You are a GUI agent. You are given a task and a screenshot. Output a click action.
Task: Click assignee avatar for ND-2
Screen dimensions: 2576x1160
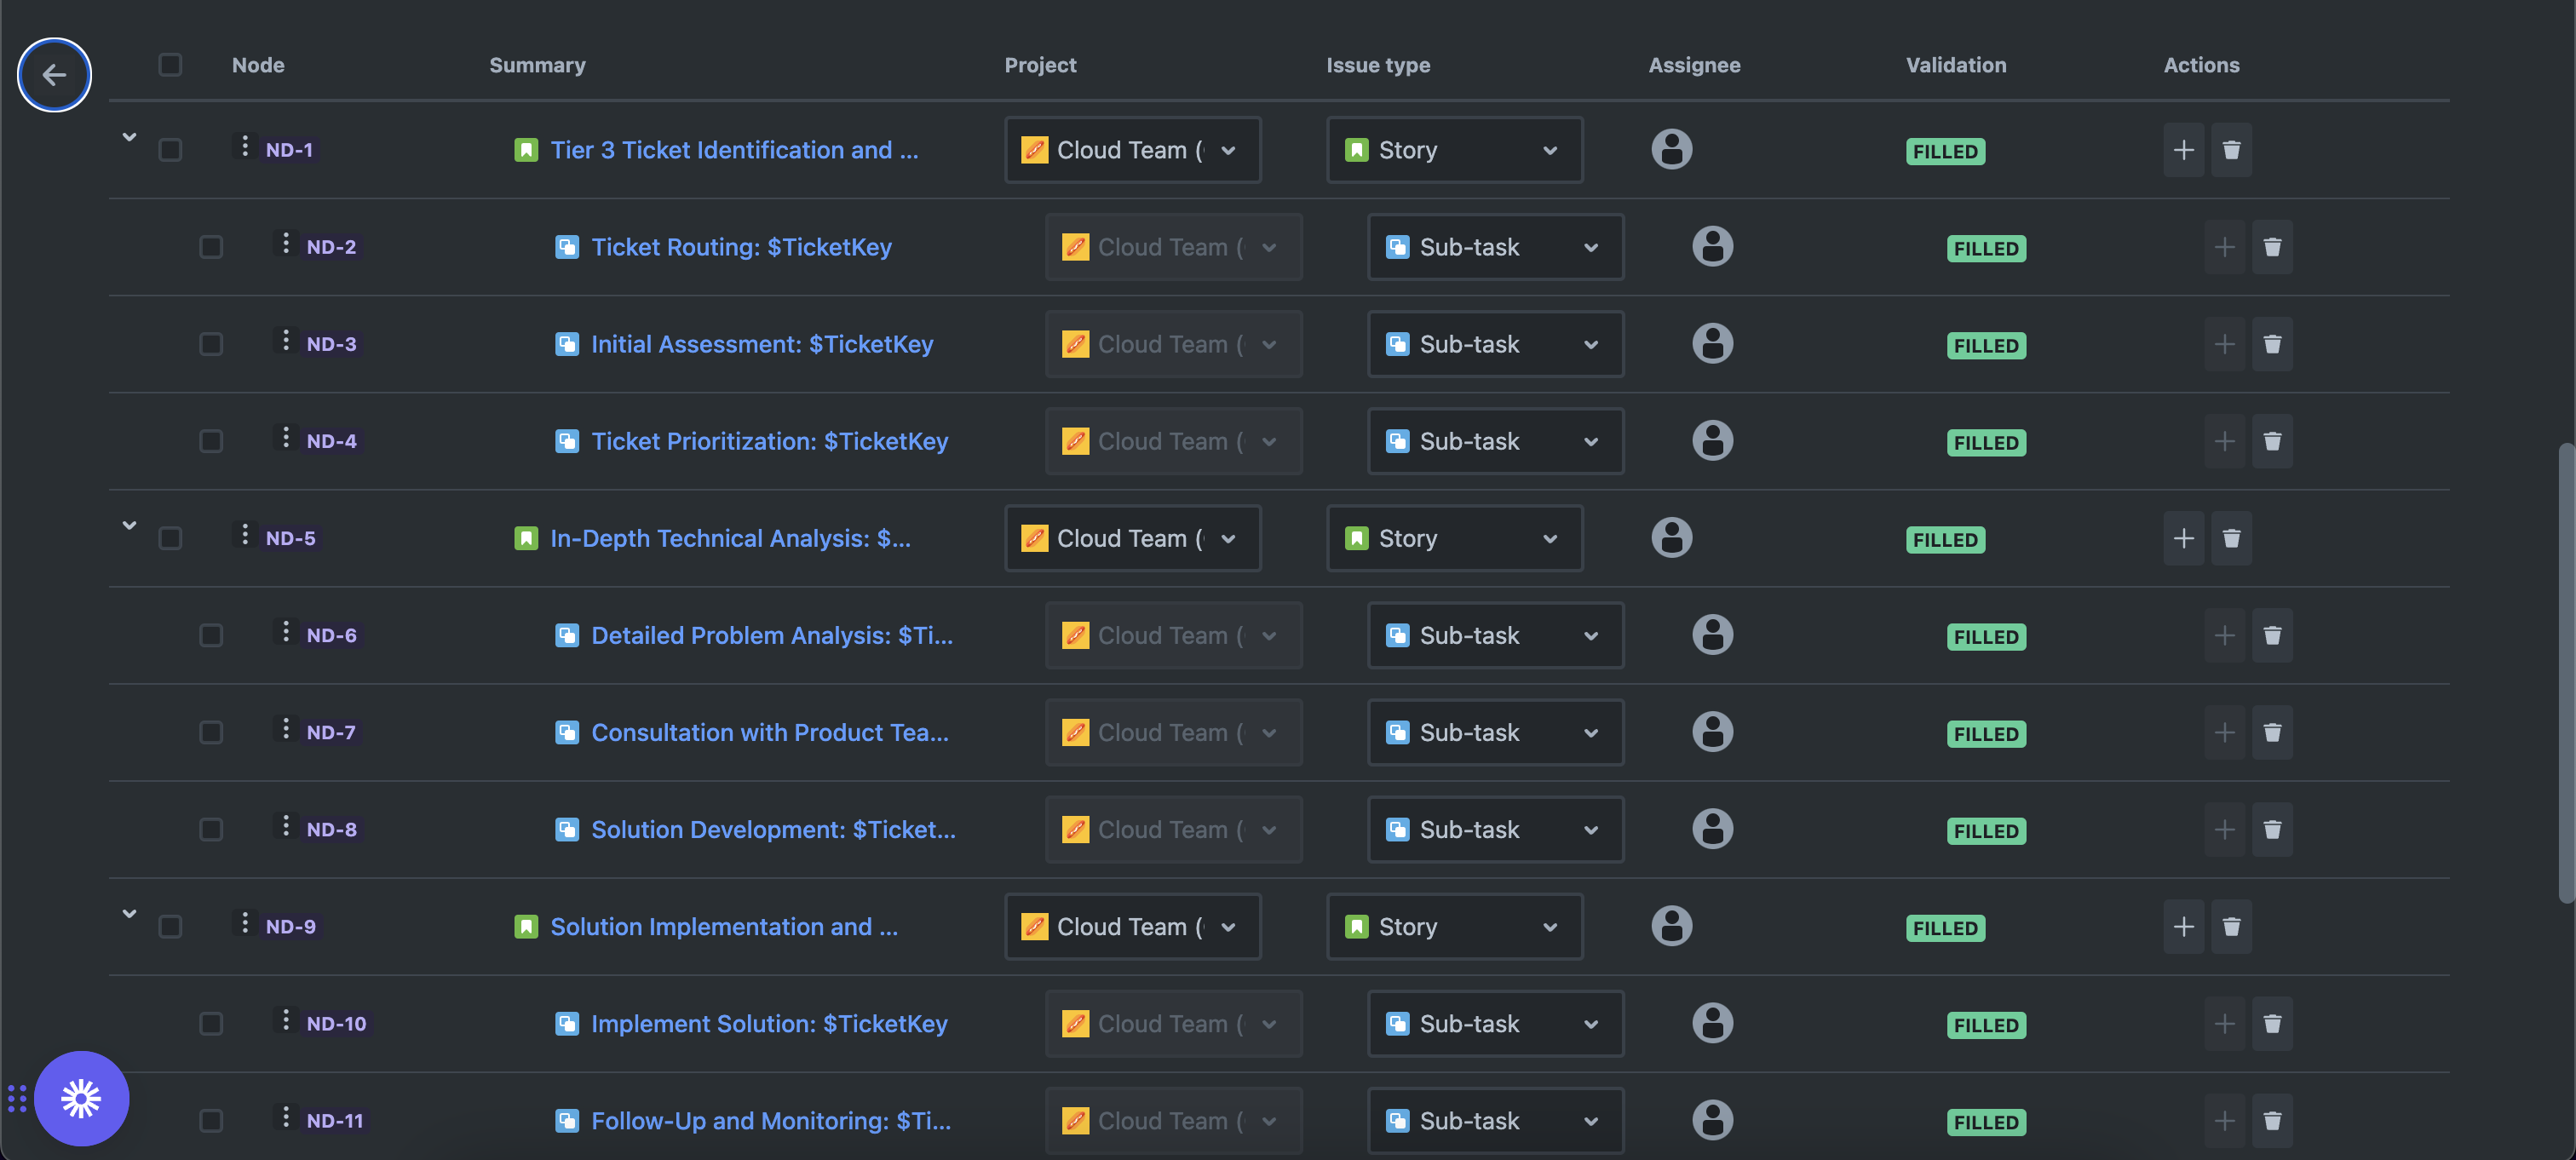[1711, 247]
